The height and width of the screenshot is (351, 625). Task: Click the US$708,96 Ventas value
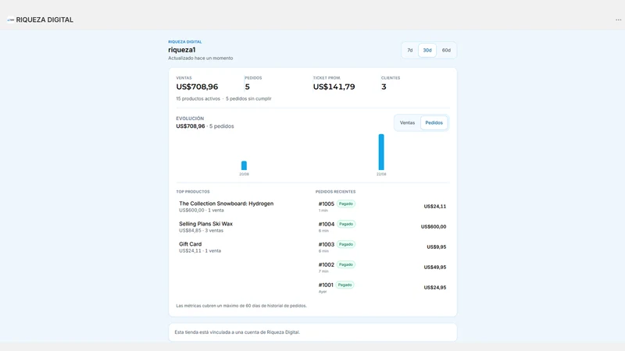pyautogui.click(x=197, y=87)
